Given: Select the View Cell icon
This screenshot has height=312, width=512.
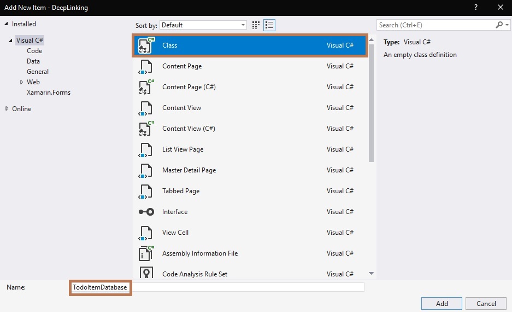Looking at the screenshot, I should click(x=146, y=233).
